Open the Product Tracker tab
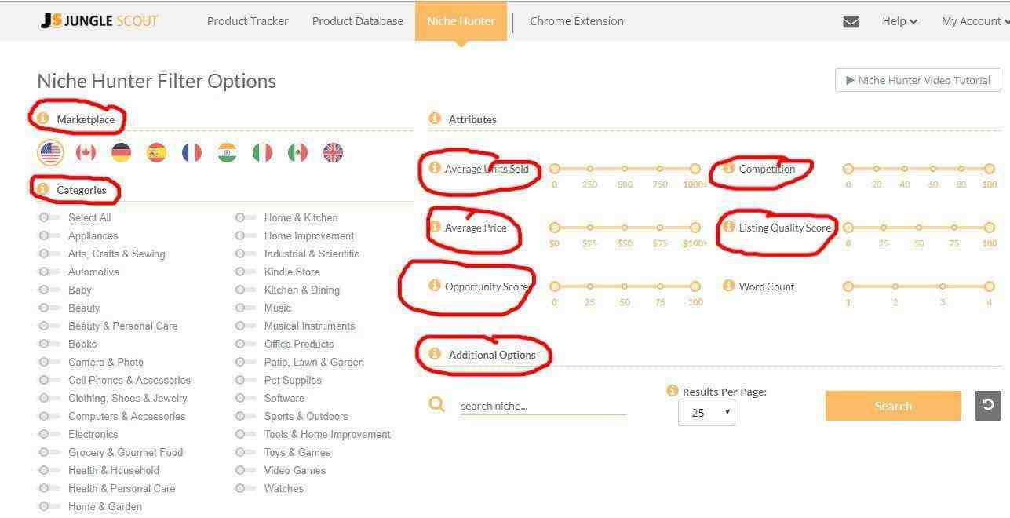 pyautogui.click(x=247, y=21)
